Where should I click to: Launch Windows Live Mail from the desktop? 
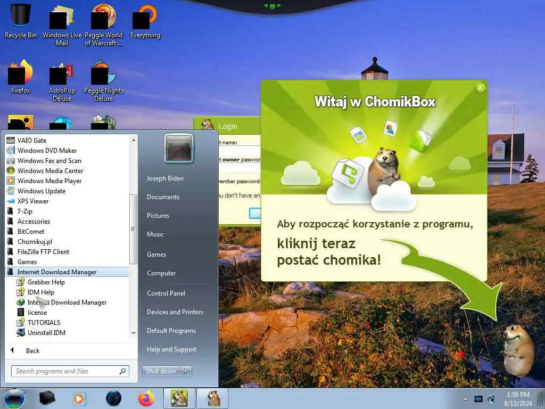(62, 25)
